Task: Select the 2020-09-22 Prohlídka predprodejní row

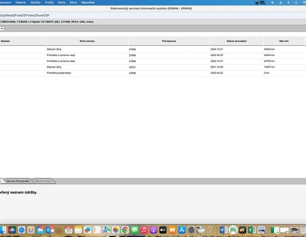Action: pos(127,73)
